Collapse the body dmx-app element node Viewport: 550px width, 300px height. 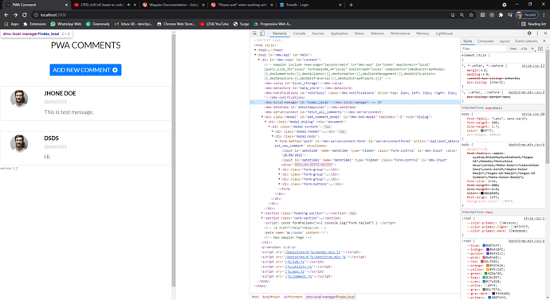pos(255,55)
